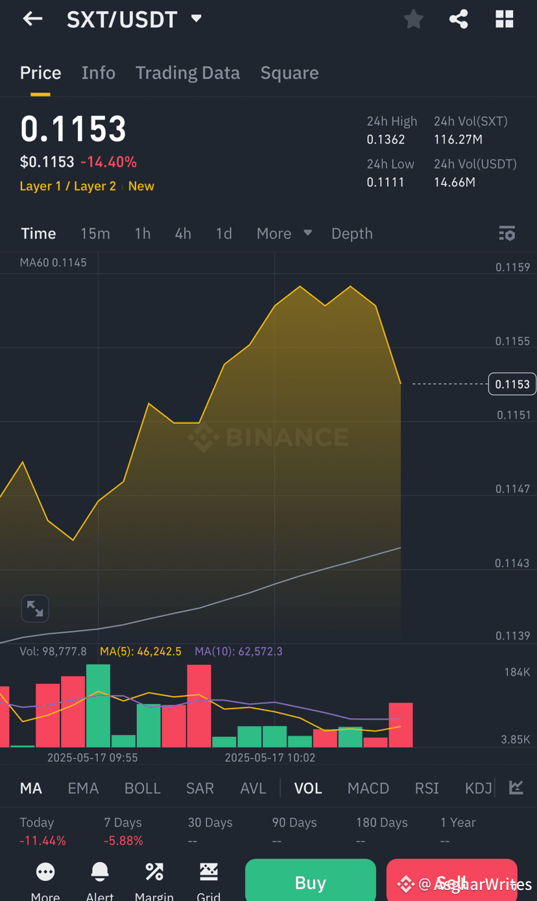537x901 pixels.
Task: Switch chart to 1d timeframe
Action: (224, 233)
